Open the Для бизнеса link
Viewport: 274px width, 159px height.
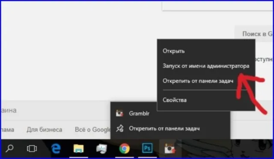(x=45, y=130)
